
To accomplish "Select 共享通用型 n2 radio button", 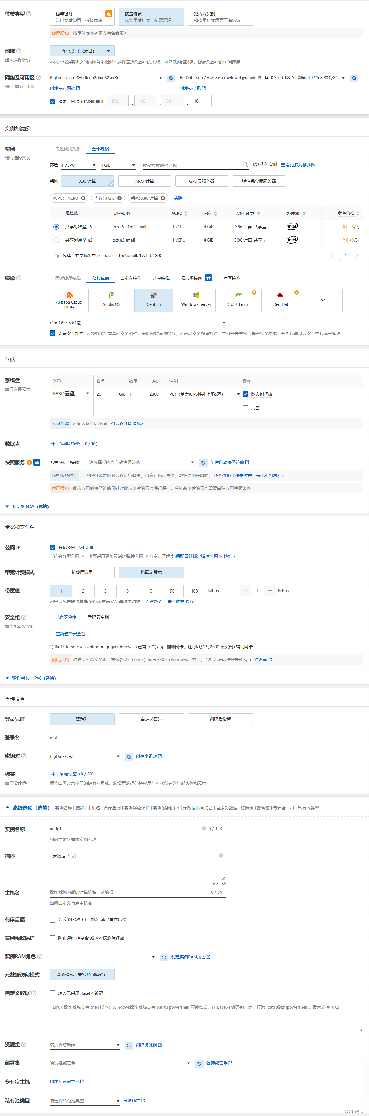I will pyautogui.click(x=56, y=240).
